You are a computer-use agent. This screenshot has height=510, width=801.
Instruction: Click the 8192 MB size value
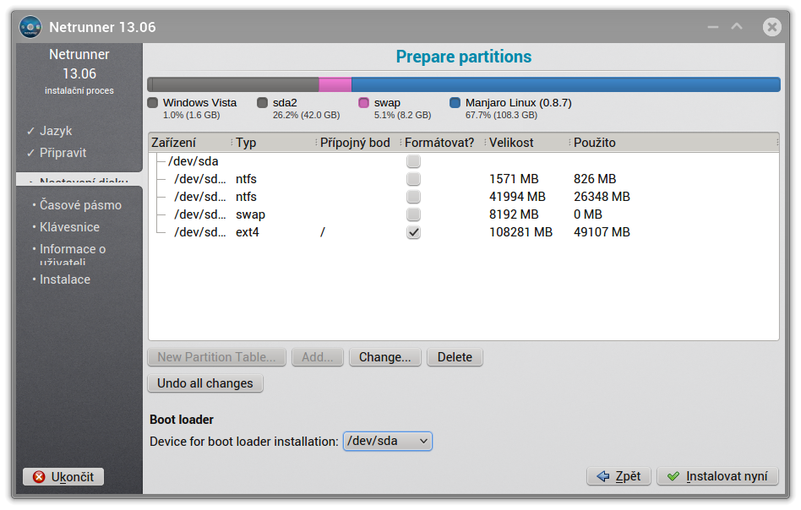click(x=514, y=214)
